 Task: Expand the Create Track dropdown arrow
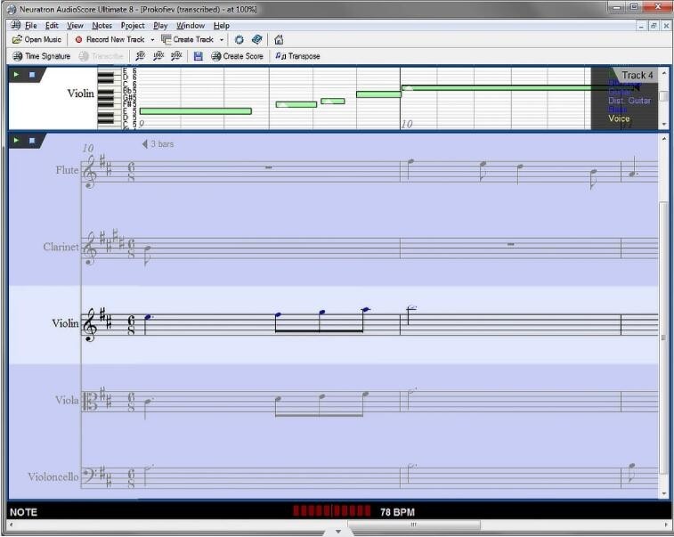pos(222,40)
